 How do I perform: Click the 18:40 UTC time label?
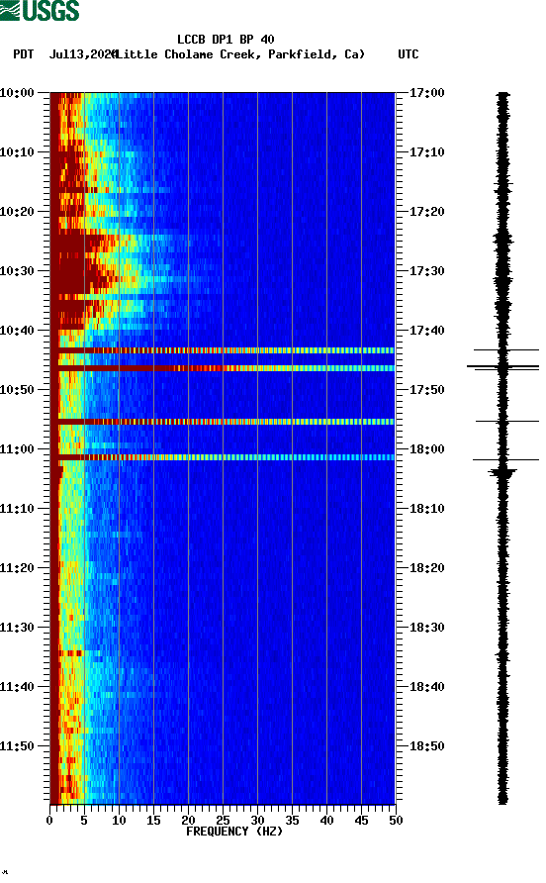pyautogui.click(x=426, y=687)
